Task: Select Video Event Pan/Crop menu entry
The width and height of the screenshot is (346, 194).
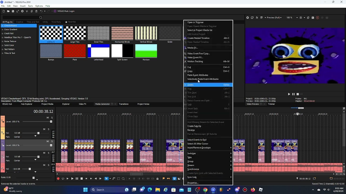Action: point(208,53)
